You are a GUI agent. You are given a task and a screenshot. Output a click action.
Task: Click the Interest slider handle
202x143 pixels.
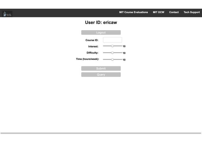(x=112, y=46)
